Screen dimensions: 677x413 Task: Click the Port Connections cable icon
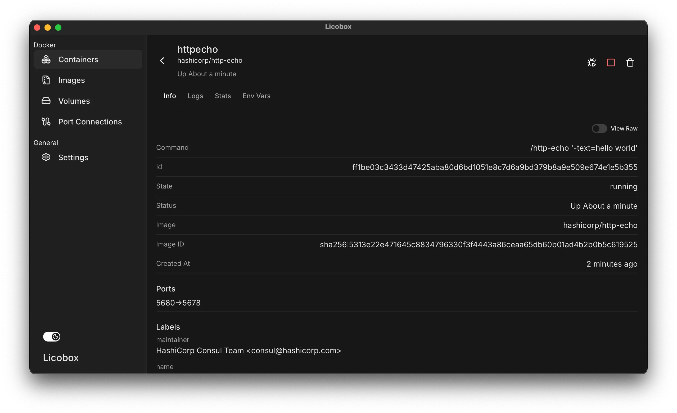[x=46, y=122]
